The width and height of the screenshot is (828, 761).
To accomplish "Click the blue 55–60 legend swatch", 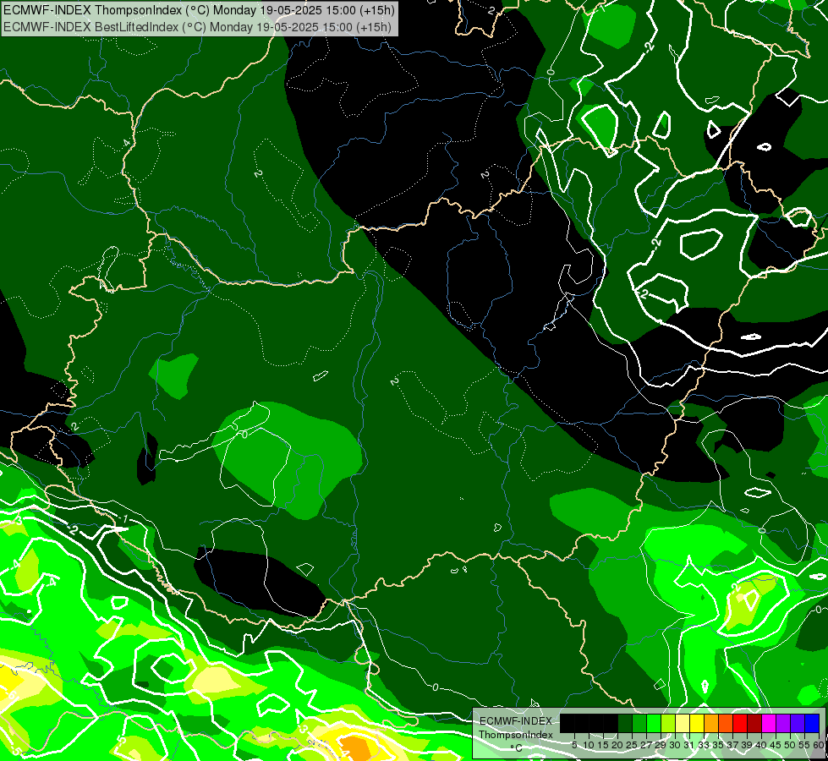I will (812, 723).
